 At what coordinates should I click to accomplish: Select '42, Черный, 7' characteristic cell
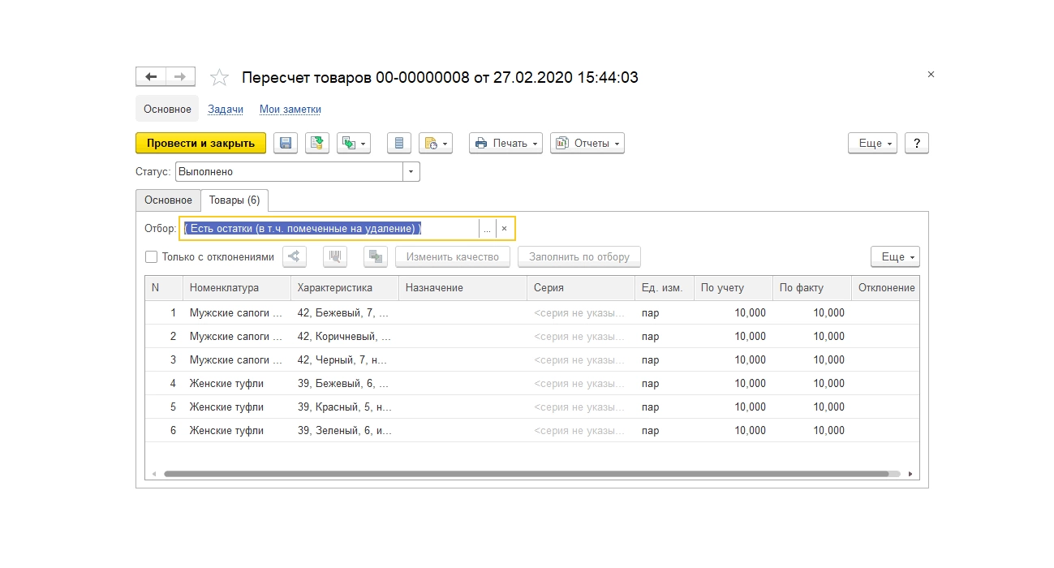coord(345,360)
